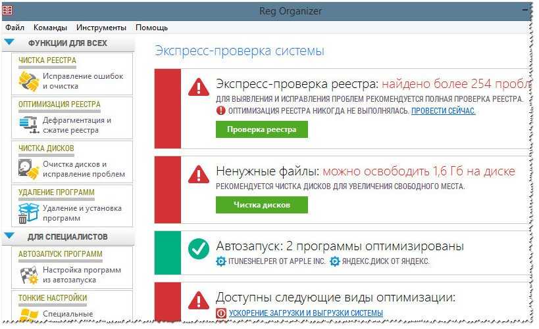Click ОПТИМИЗАЦИЯ РЕЕСТРА НИКОГДА НЕ ВЫПОЛНЯЛАСЬ text

point(319,111)
